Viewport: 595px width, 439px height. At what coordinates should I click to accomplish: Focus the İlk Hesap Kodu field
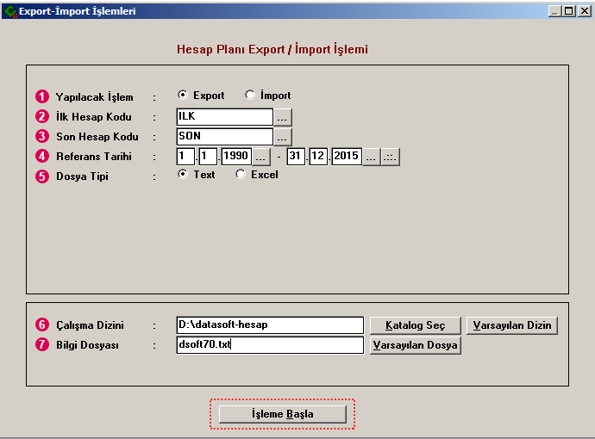tap(223, 117)
